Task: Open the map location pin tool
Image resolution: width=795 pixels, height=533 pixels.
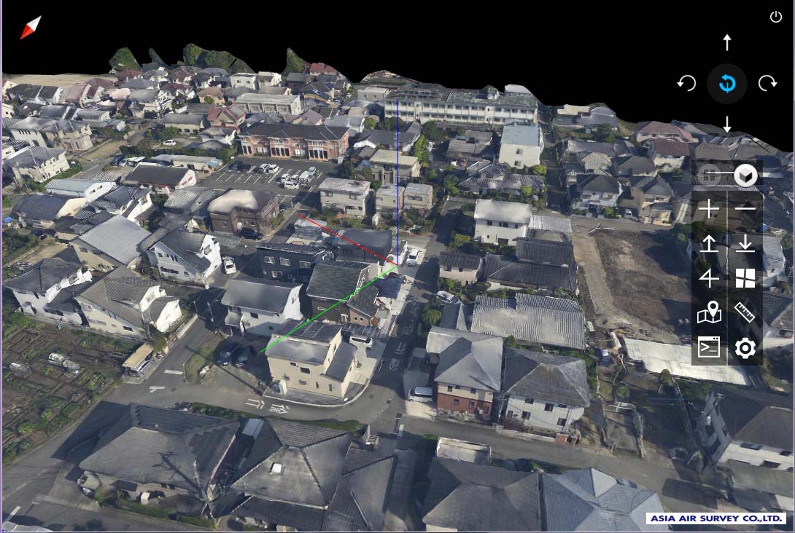Action: point(709,312)
